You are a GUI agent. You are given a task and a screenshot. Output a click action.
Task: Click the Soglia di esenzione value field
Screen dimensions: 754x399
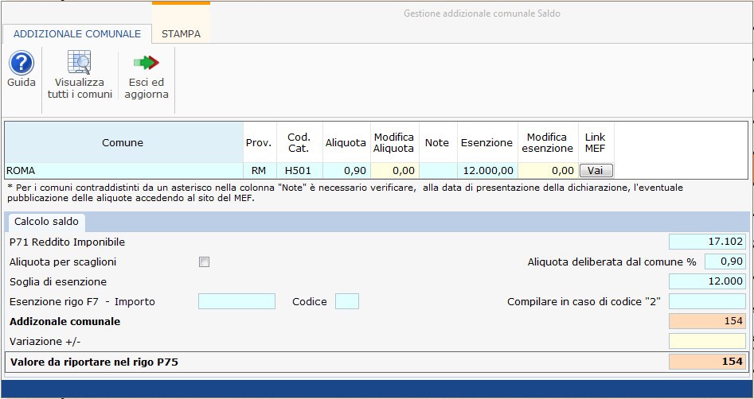(707, 281)
